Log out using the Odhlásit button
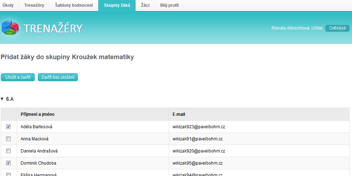 [337, 28]
